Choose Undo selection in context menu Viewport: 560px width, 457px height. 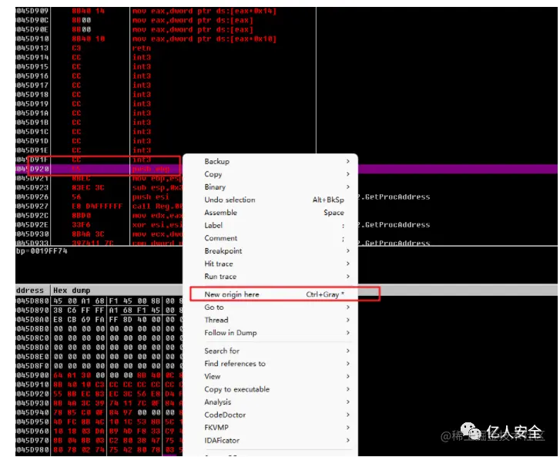pos(270,200)
